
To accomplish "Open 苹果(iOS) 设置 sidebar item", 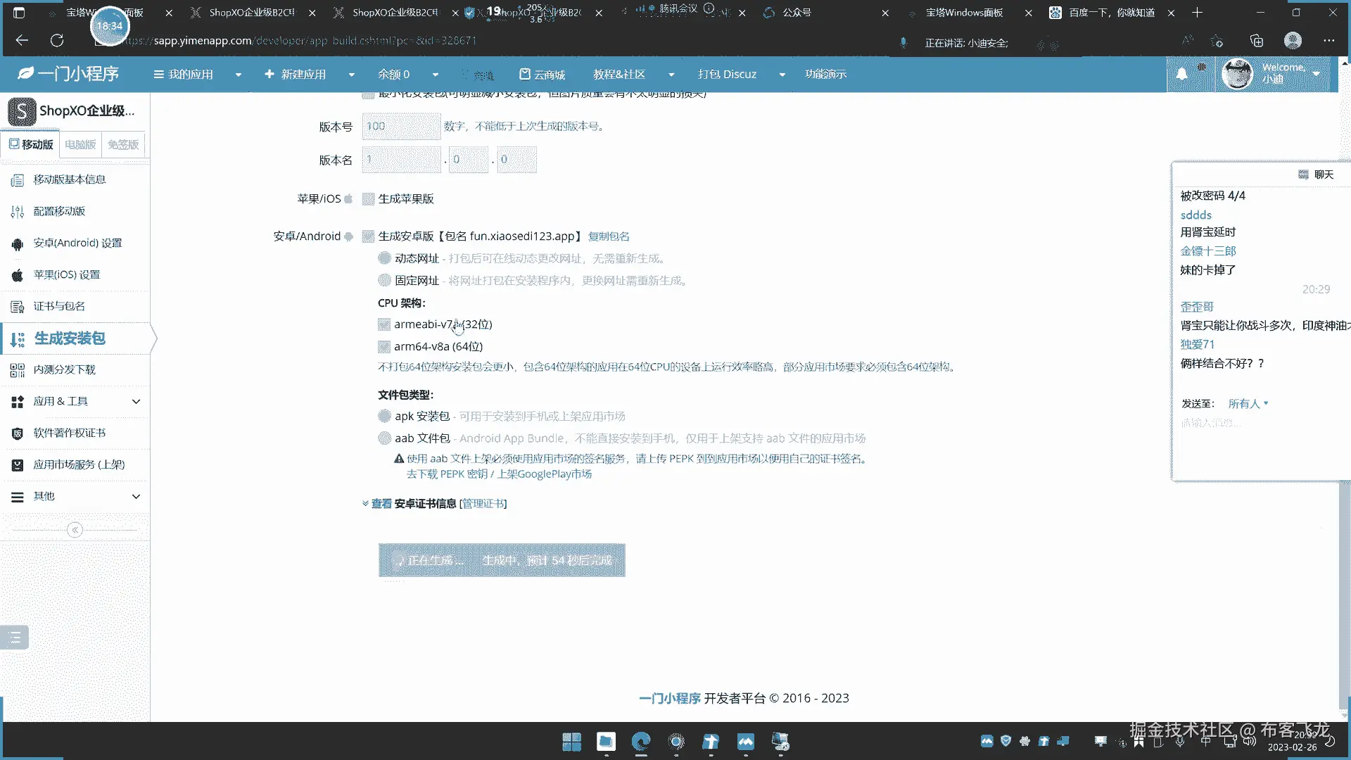I will (67, 274).
